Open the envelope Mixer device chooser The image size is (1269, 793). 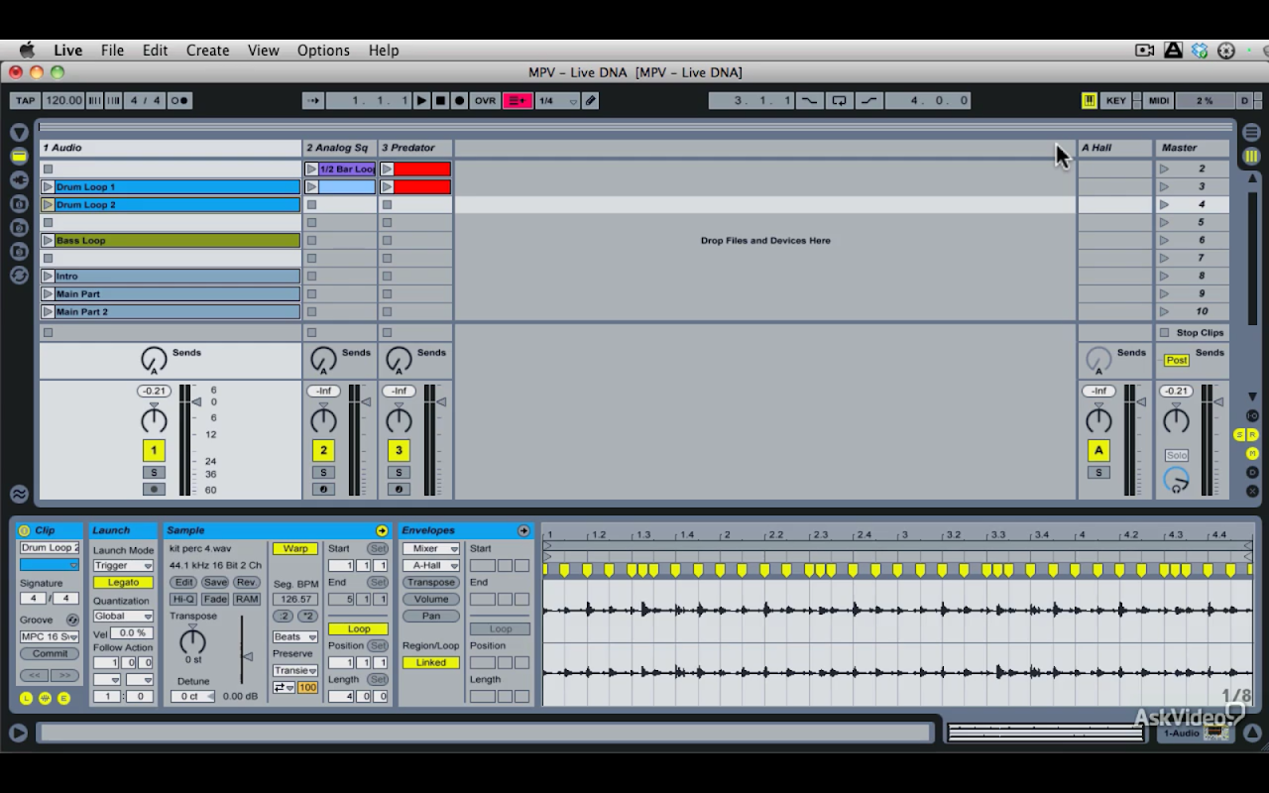tap(431, 548)
